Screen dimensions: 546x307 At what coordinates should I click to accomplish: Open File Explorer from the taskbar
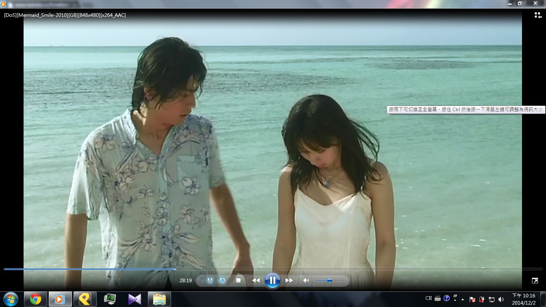point(159,299)
